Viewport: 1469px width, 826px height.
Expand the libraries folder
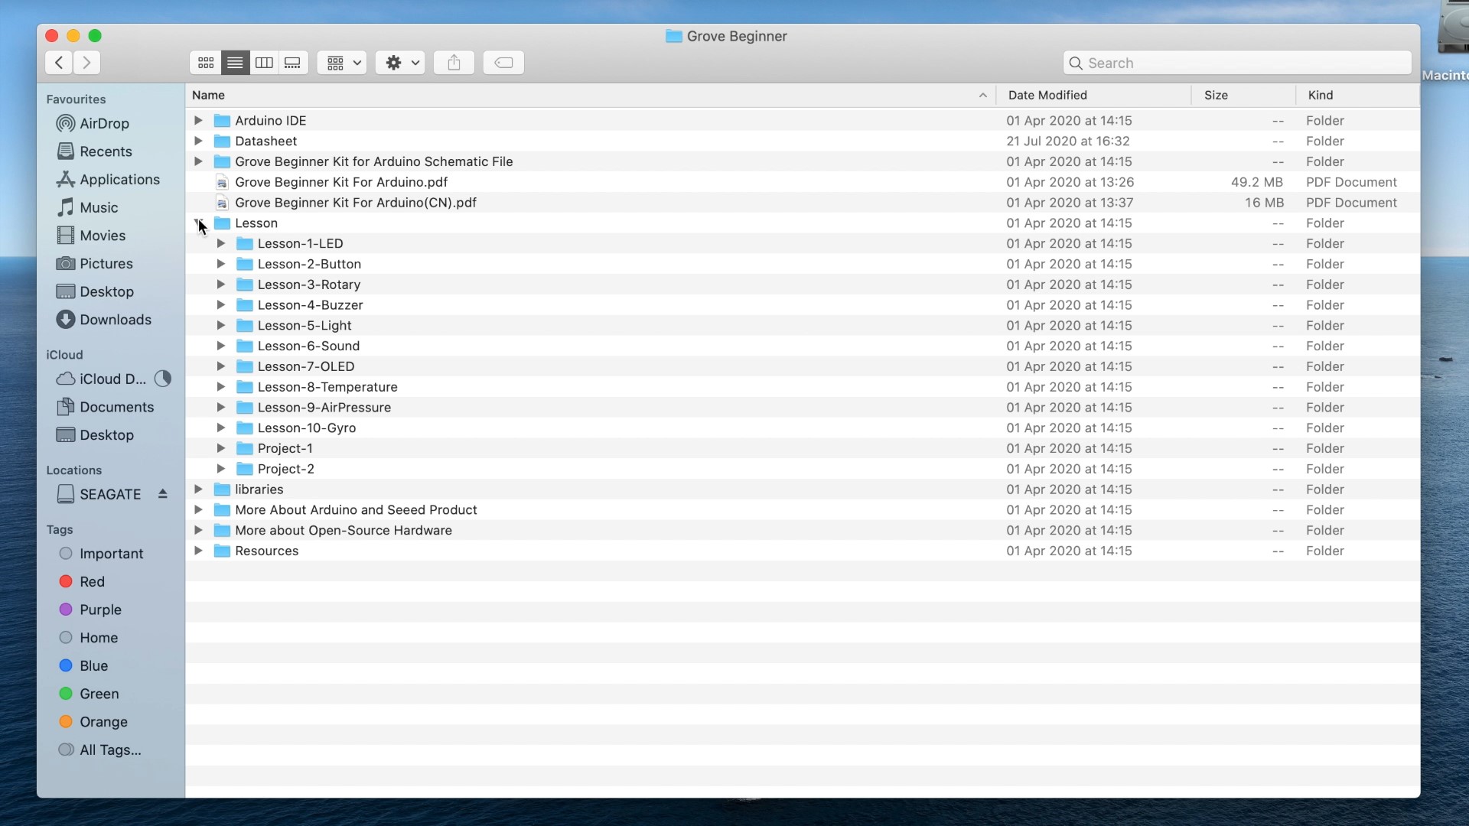(198, 489)
